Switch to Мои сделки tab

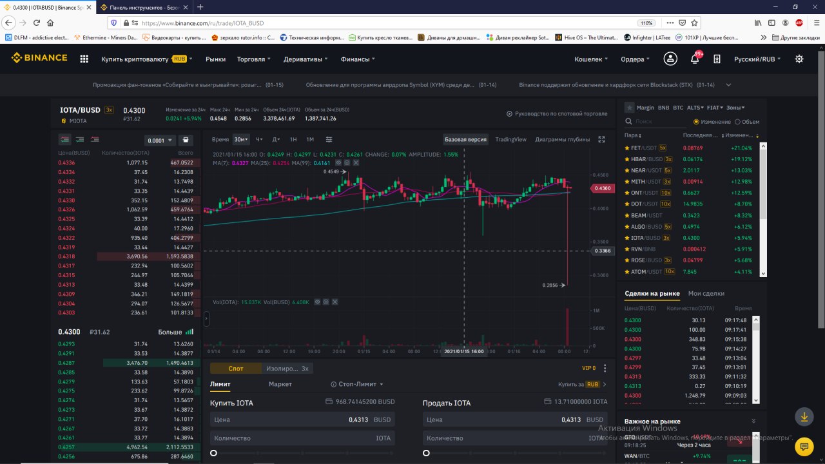[706, 293]
